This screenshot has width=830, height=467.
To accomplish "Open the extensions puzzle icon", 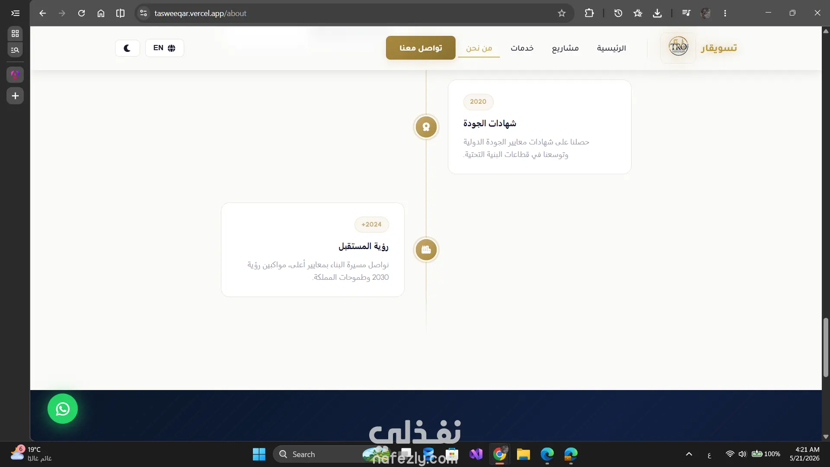I will click(589, 13).
